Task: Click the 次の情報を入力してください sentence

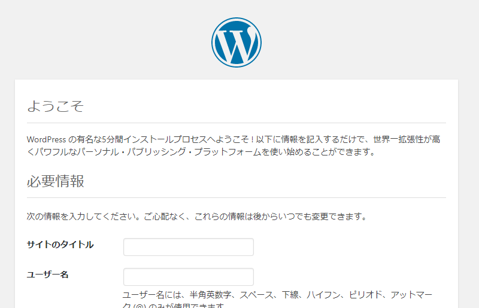Action: tap(83, 216)
